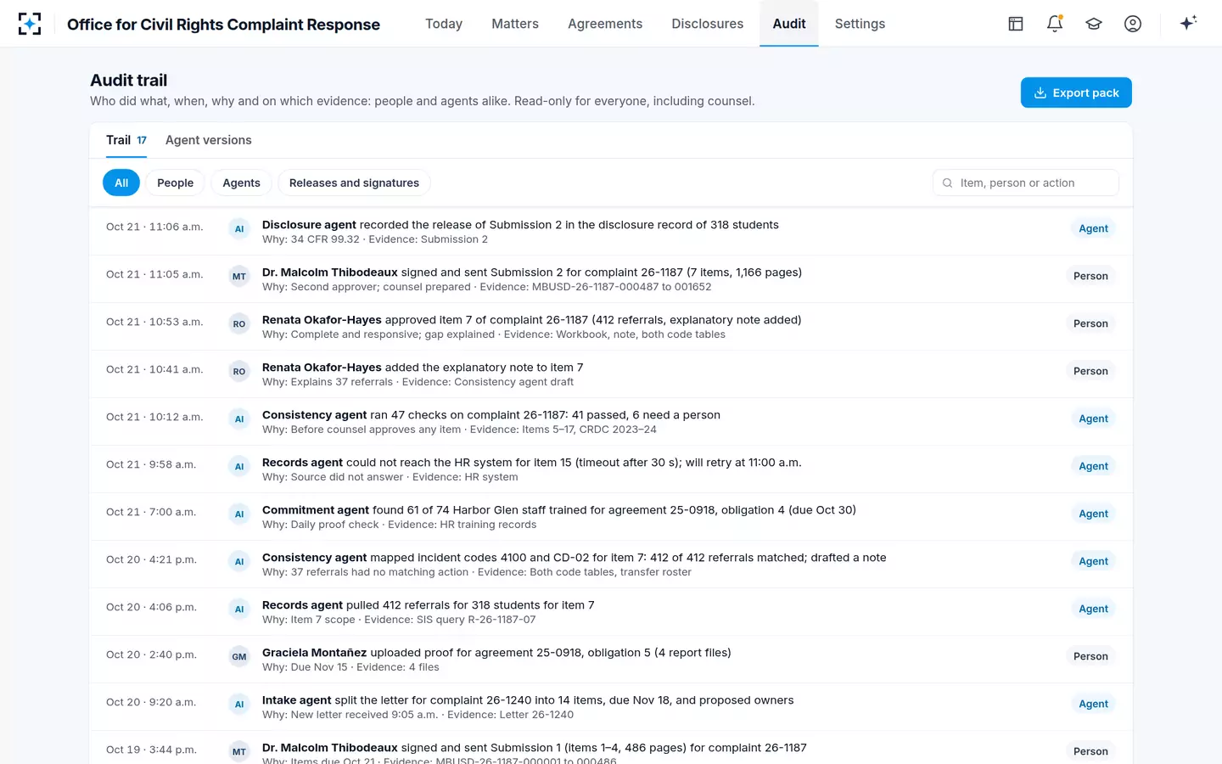
Task: Click the 'Oct 21 · 7:00 a.m.' timestamp
Action: point(151,512)
